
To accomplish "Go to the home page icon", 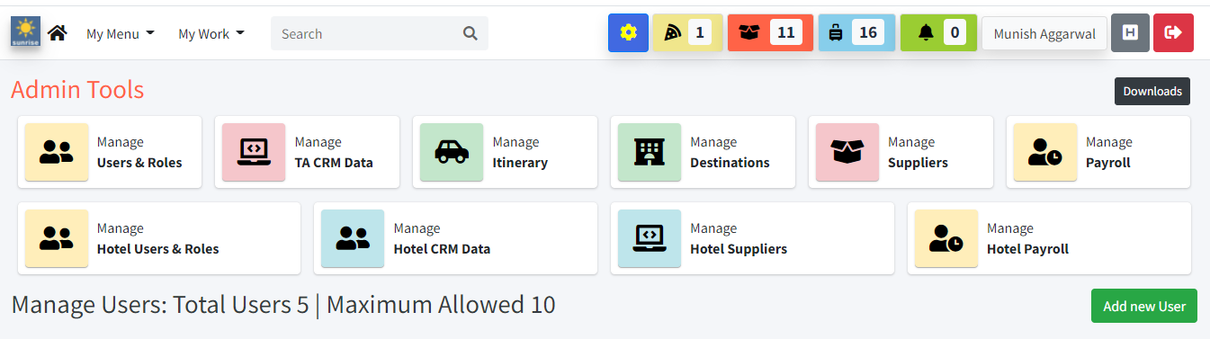I will click(x=58, y=33).
